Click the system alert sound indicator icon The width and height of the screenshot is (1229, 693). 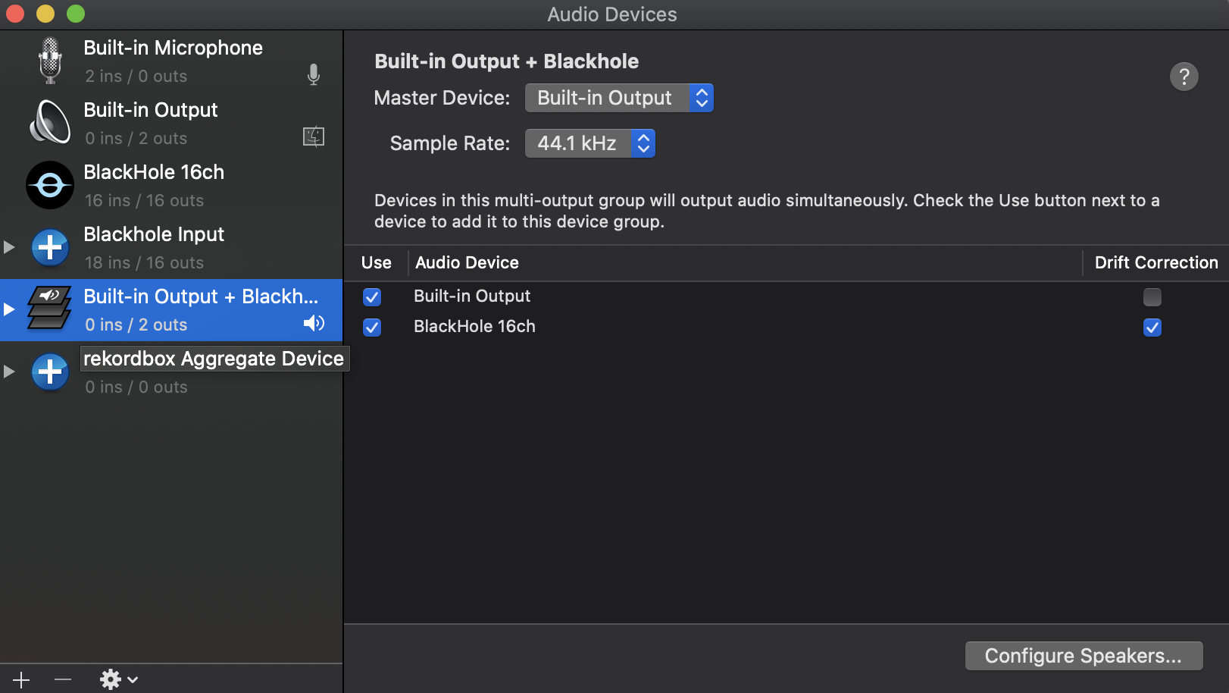[x=314, y=137]
